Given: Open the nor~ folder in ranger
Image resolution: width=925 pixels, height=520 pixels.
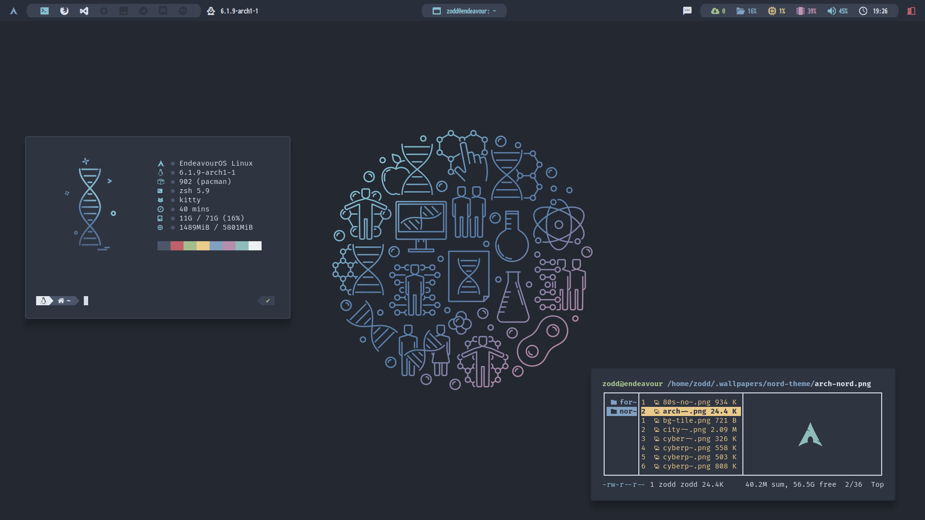Looking at the screenshot, I should [x=622, y=411].
